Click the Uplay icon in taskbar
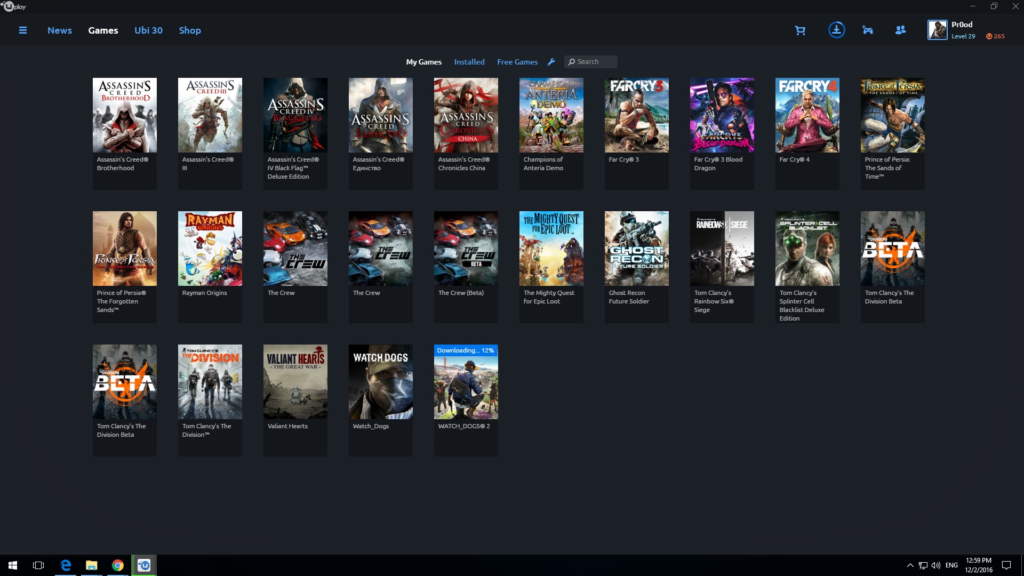Viewport: 1024px width, 576px height. [144, 565]
